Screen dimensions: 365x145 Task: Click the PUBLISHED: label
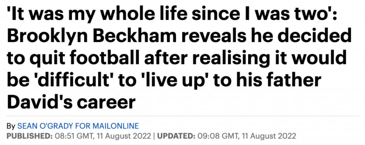click(30, 135)
